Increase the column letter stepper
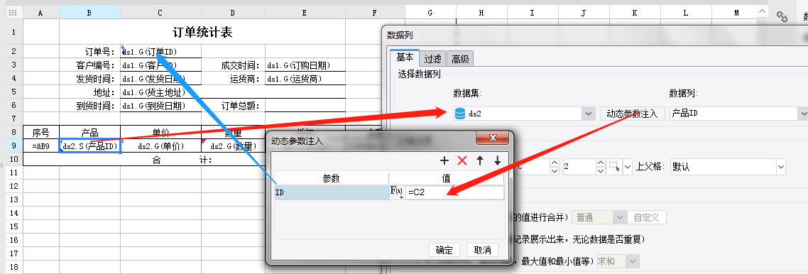Screen dimensions: 808x274 (555, 163)
